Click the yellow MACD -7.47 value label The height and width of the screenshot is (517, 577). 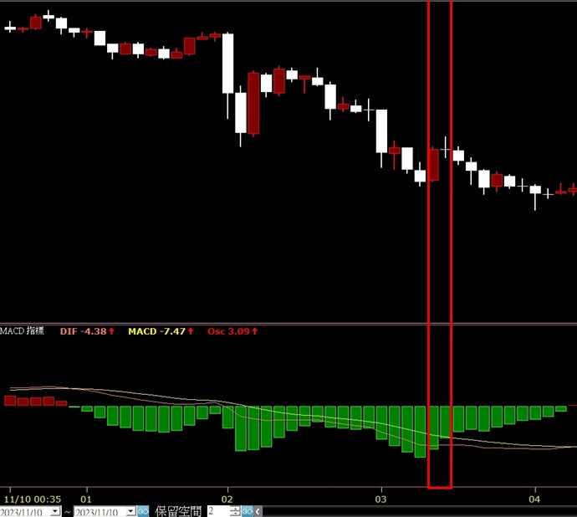click(157, 331)
